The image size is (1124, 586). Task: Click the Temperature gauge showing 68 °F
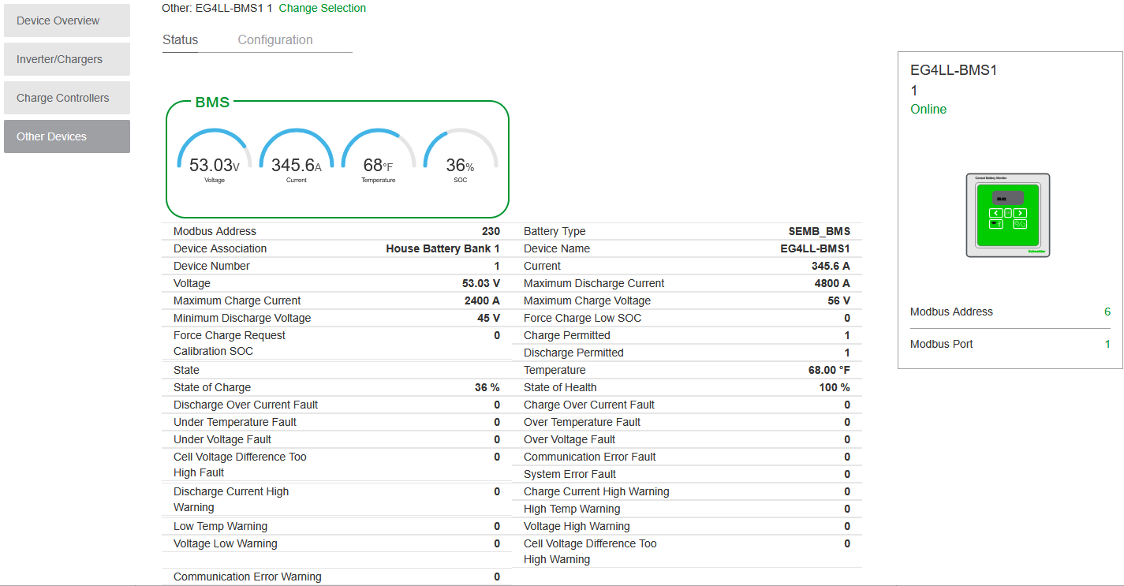coord(379,159)
